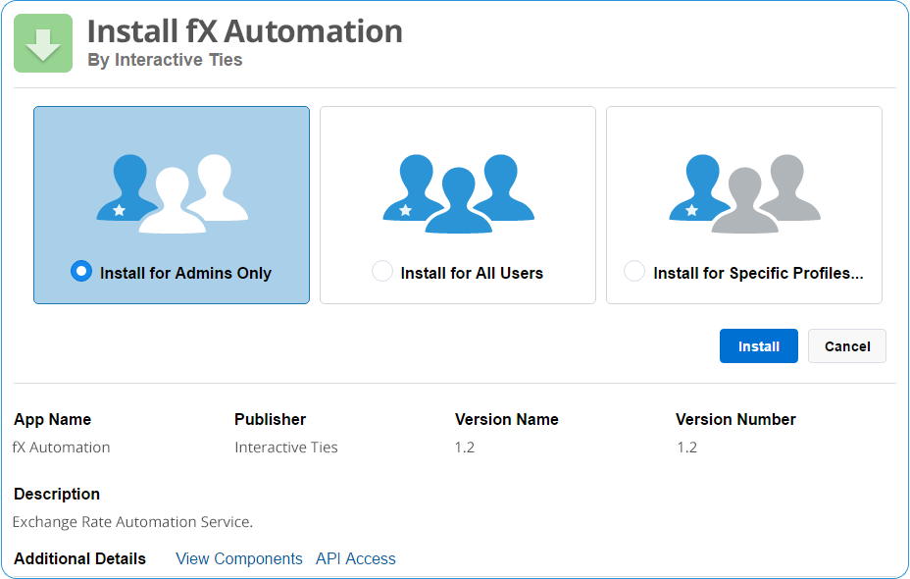Click the Install for Specific Profiles... label
910x579 pixels.
click(x=759, y=273)
